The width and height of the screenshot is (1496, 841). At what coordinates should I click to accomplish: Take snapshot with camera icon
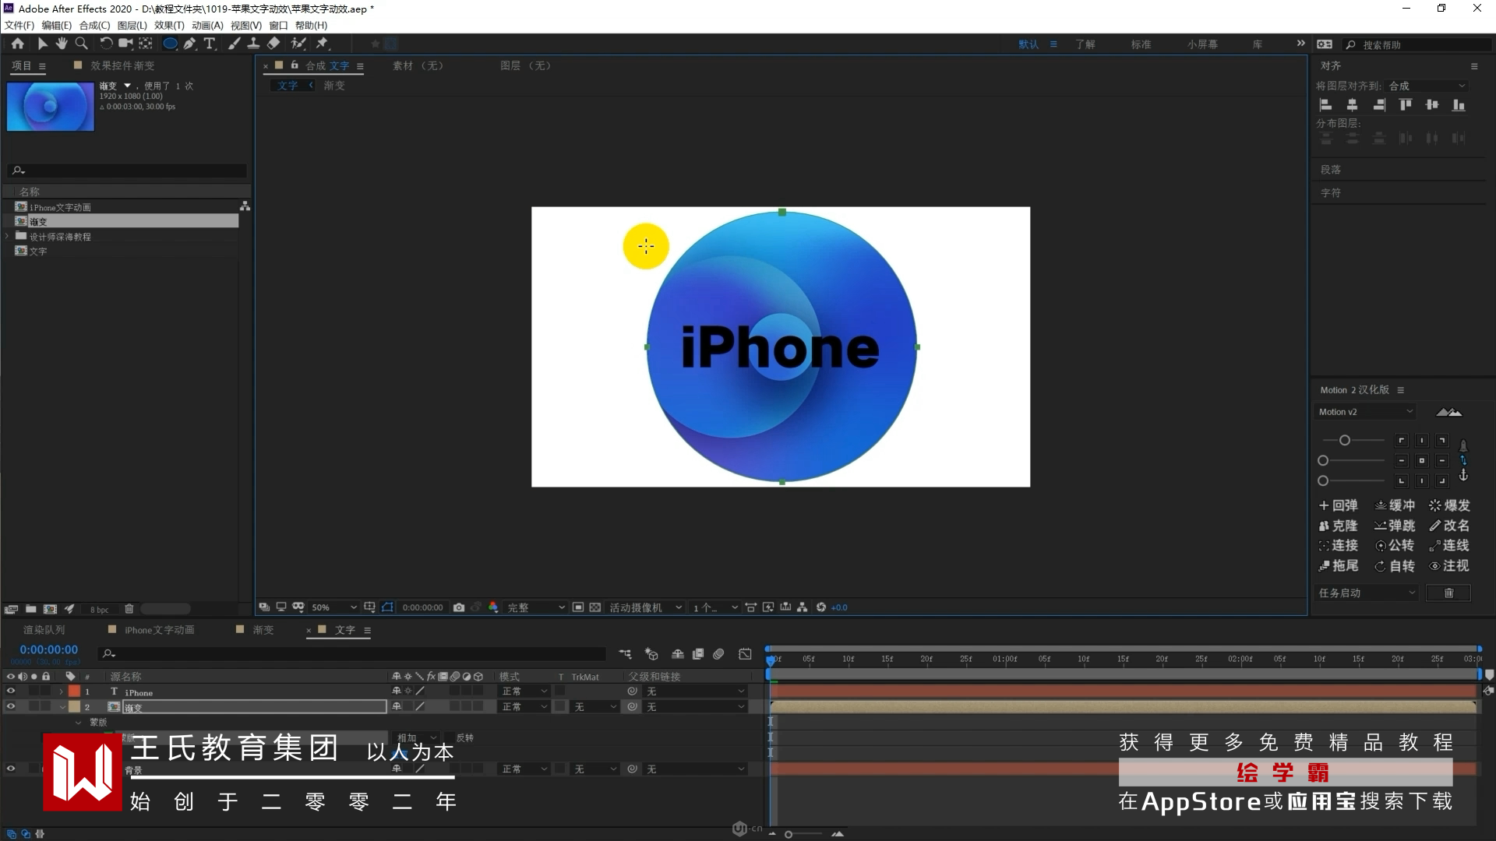(x=459, y=607)
